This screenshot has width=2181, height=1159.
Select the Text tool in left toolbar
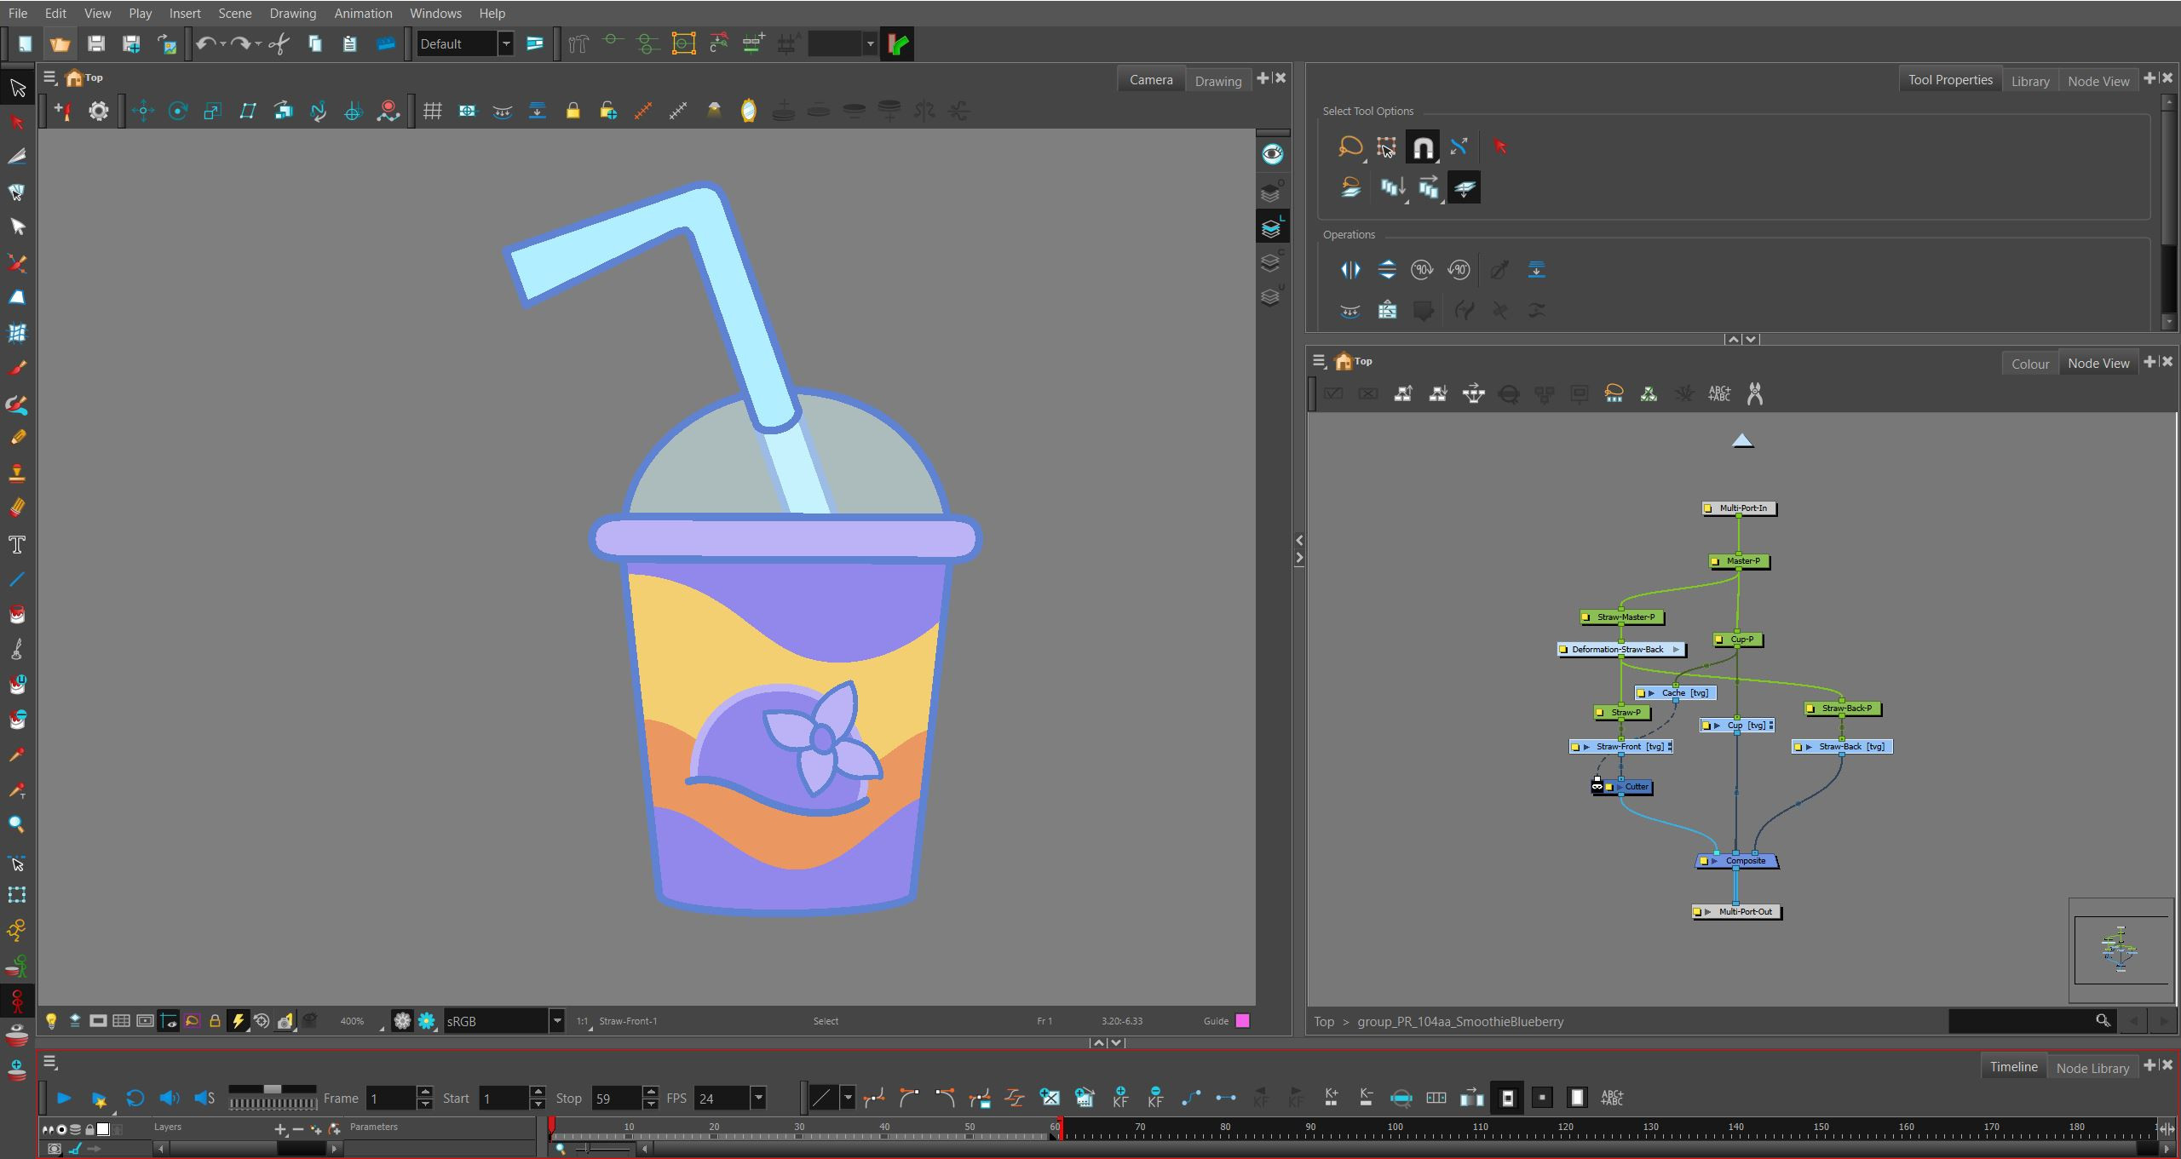point(17,545)
